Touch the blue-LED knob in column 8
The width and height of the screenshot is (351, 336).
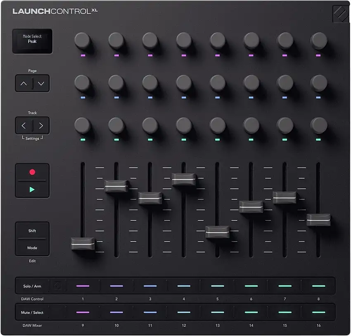pos(319,83)
